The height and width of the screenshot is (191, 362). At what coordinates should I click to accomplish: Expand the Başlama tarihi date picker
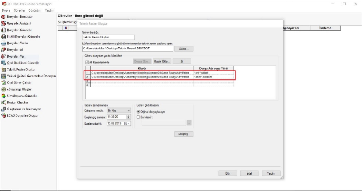coord(128,123)
